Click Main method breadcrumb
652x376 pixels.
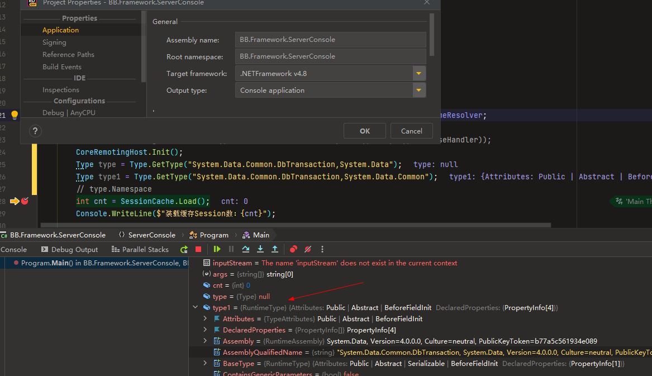[x=256, y=235]
